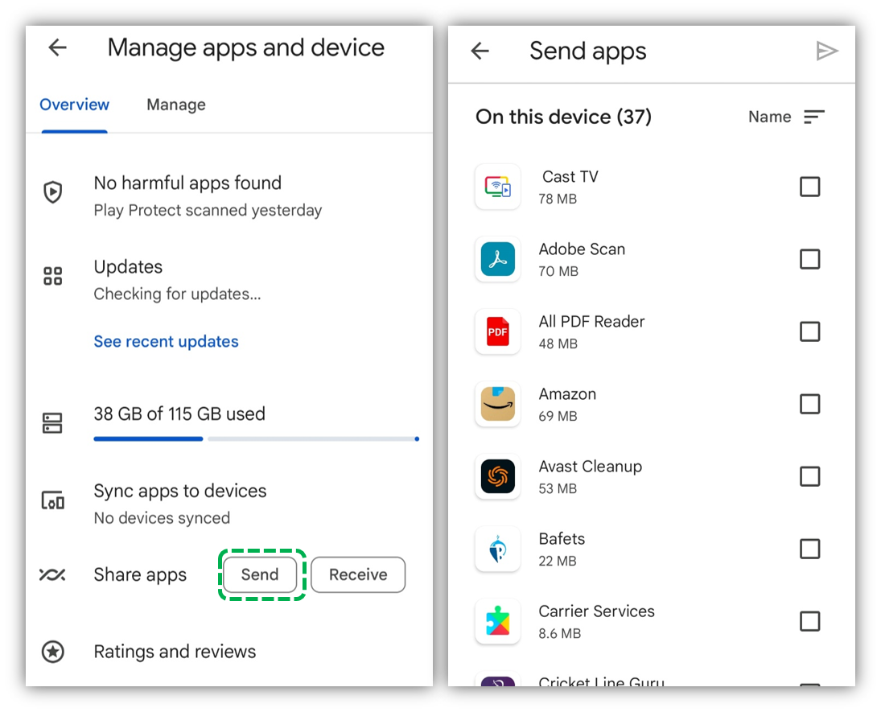Tap the Amazon app icon

tap(498, 404)
